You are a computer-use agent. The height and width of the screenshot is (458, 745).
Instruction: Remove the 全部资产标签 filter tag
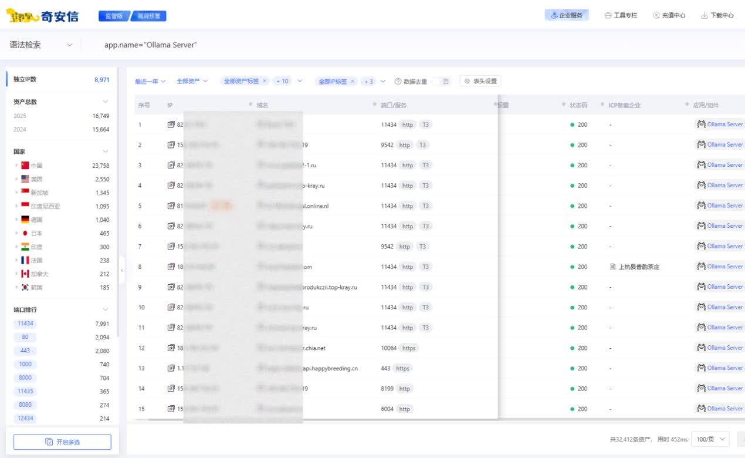click(265, 81)
